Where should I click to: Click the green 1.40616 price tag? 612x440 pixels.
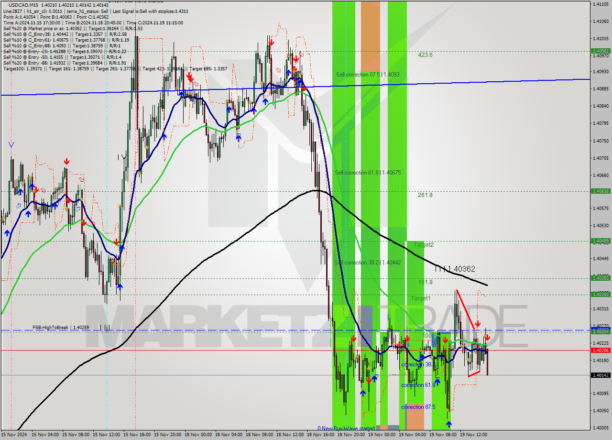point(601,191)
